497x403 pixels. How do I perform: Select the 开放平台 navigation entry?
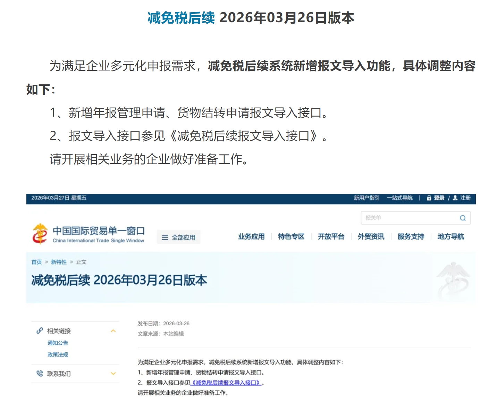[x=331, y=237]
